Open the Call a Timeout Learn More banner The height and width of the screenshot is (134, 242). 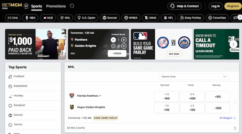click(216, 44)
